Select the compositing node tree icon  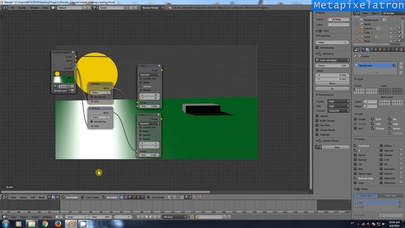[x=53, y=197]
